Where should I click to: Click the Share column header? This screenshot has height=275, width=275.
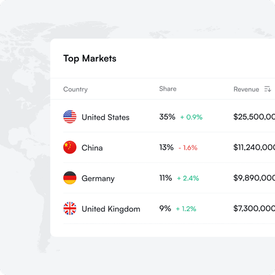[x=168, y=89]
